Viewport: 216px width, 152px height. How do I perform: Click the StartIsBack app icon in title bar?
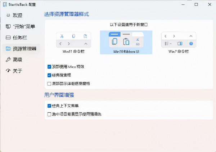point(5,4)
